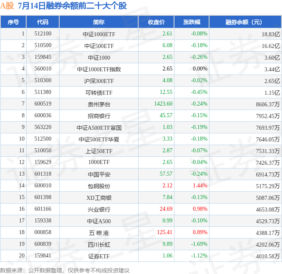Click the closing price 4.08
Viewport: 282px width, 274px height.
click(167, 81)
